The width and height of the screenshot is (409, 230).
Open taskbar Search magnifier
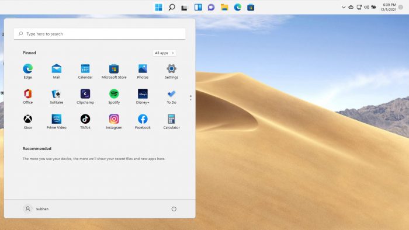(x=172, y=7)
